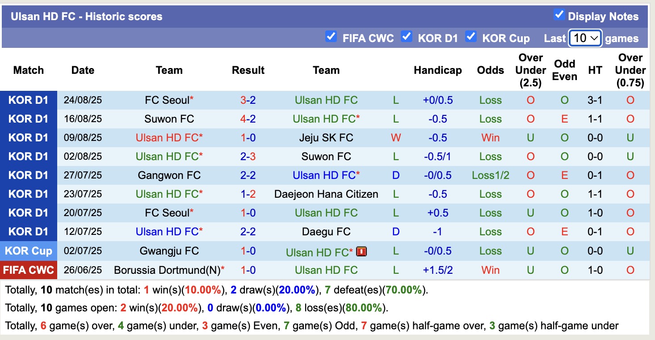Click the KOR Cup badge on the Gwangju row
Screen dimensions: 655x340
tap(29, 251)
